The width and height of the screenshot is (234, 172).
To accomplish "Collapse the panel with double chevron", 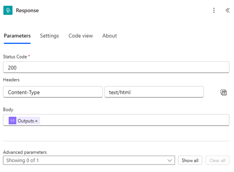I will [x=227, y=10].
